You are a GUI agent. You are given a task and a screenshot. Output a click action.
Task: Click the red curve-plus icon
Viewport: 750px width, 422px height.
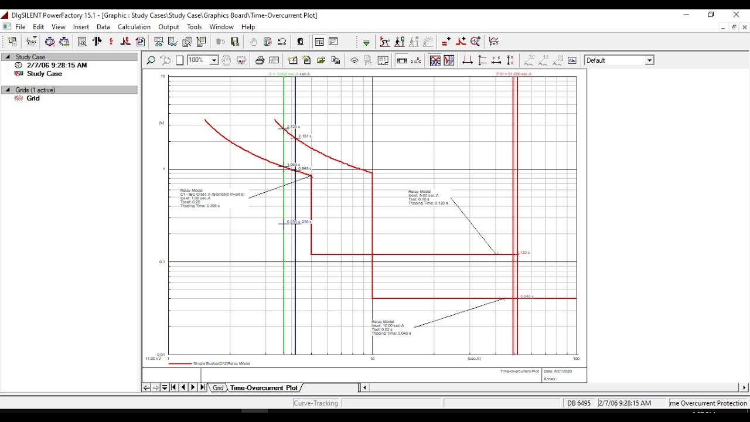tap(461, 42)
